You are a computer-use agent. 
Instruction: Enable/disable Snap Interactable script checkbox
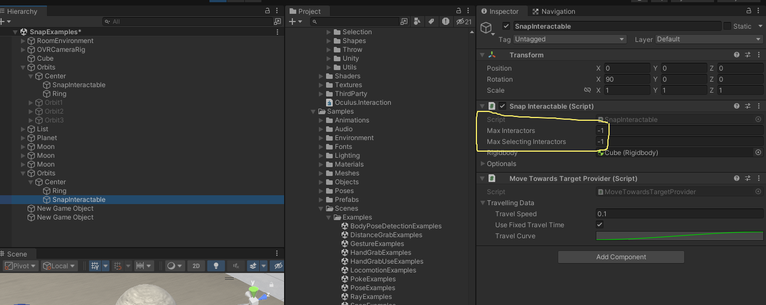click(x=502, y=106)
